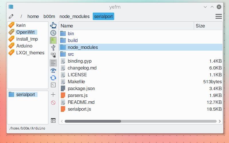This screenshot has height=143, width=229.
Task: Navigate to b00m breadcrumb segment
Action: click(49, 16)
